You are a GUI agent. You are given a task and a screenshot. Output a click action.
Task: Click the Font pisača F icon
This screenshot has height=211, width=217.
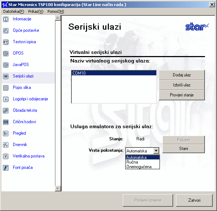click(x=6, y=168)
